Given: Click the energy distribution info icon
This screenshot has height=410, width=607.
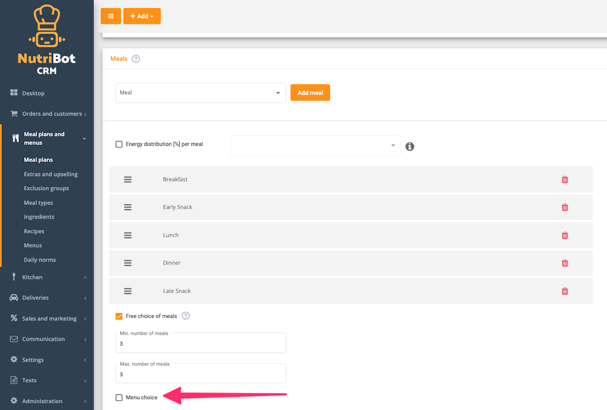Looking at the screenshot, I should (410, 146).
